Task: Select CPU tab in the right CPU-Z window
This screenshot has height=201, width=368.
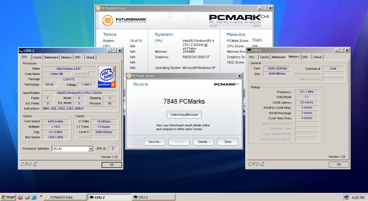Action: point(252,57)
